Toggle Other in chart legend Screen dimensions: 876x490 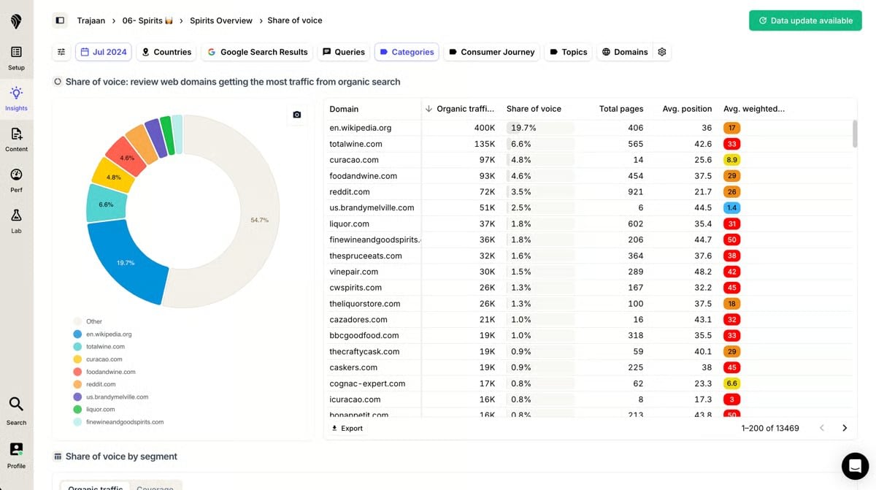coord(88,321)
